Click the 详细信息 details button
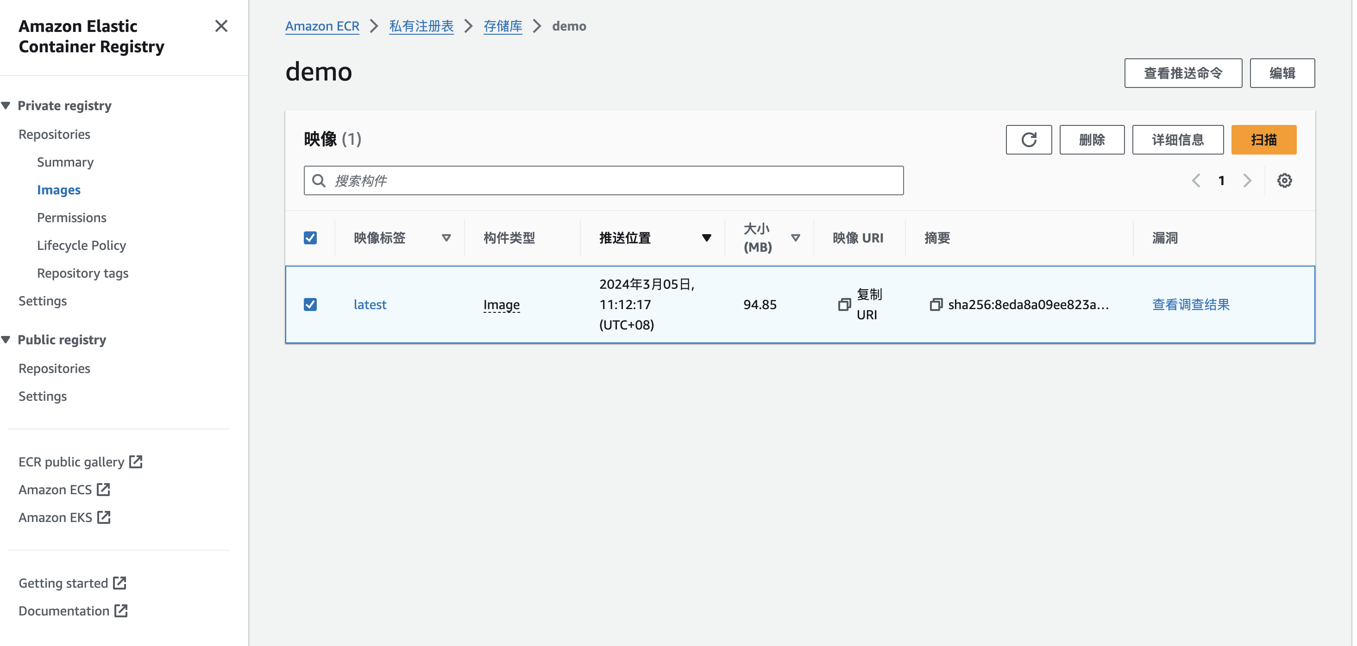 point(1179,139)
